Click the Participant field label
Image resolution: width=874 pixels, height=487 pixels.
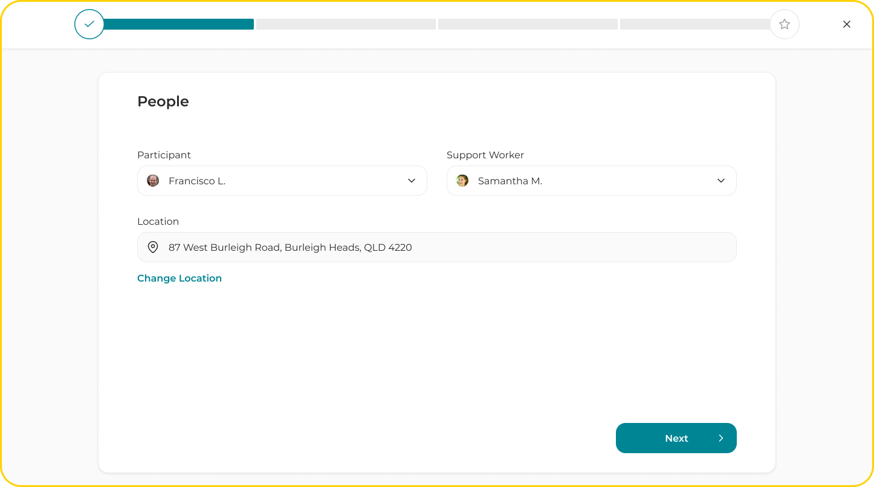click(x=164, y=155)
